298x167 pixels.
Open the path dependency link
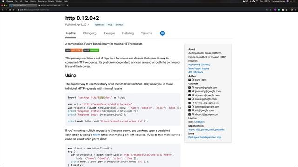click(x=211, y=130)
